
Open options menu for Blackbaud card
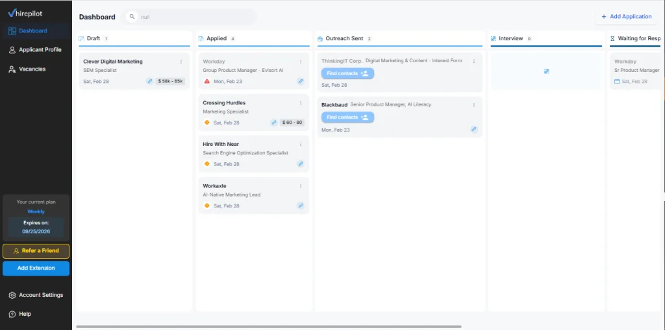473,105
